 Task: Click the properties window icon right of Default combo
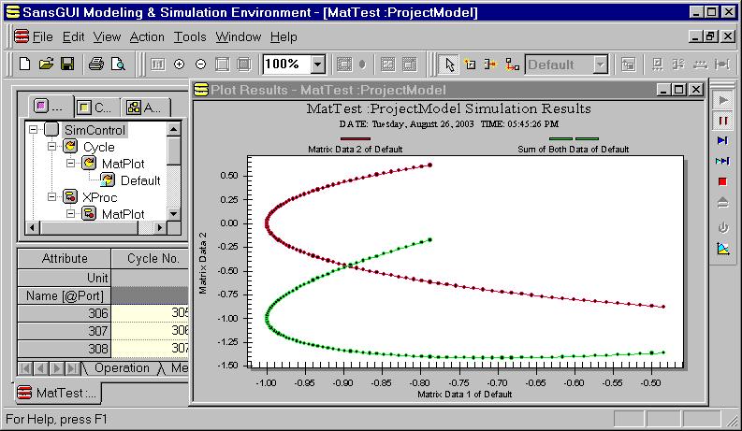pos(629,65)
